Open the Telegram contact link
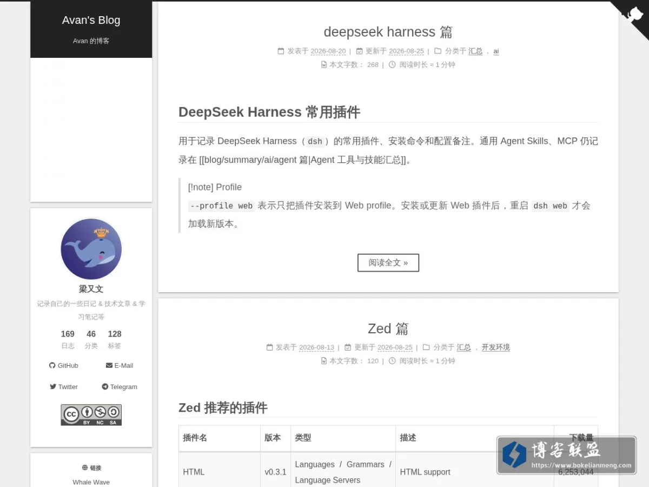 [120, 387]
